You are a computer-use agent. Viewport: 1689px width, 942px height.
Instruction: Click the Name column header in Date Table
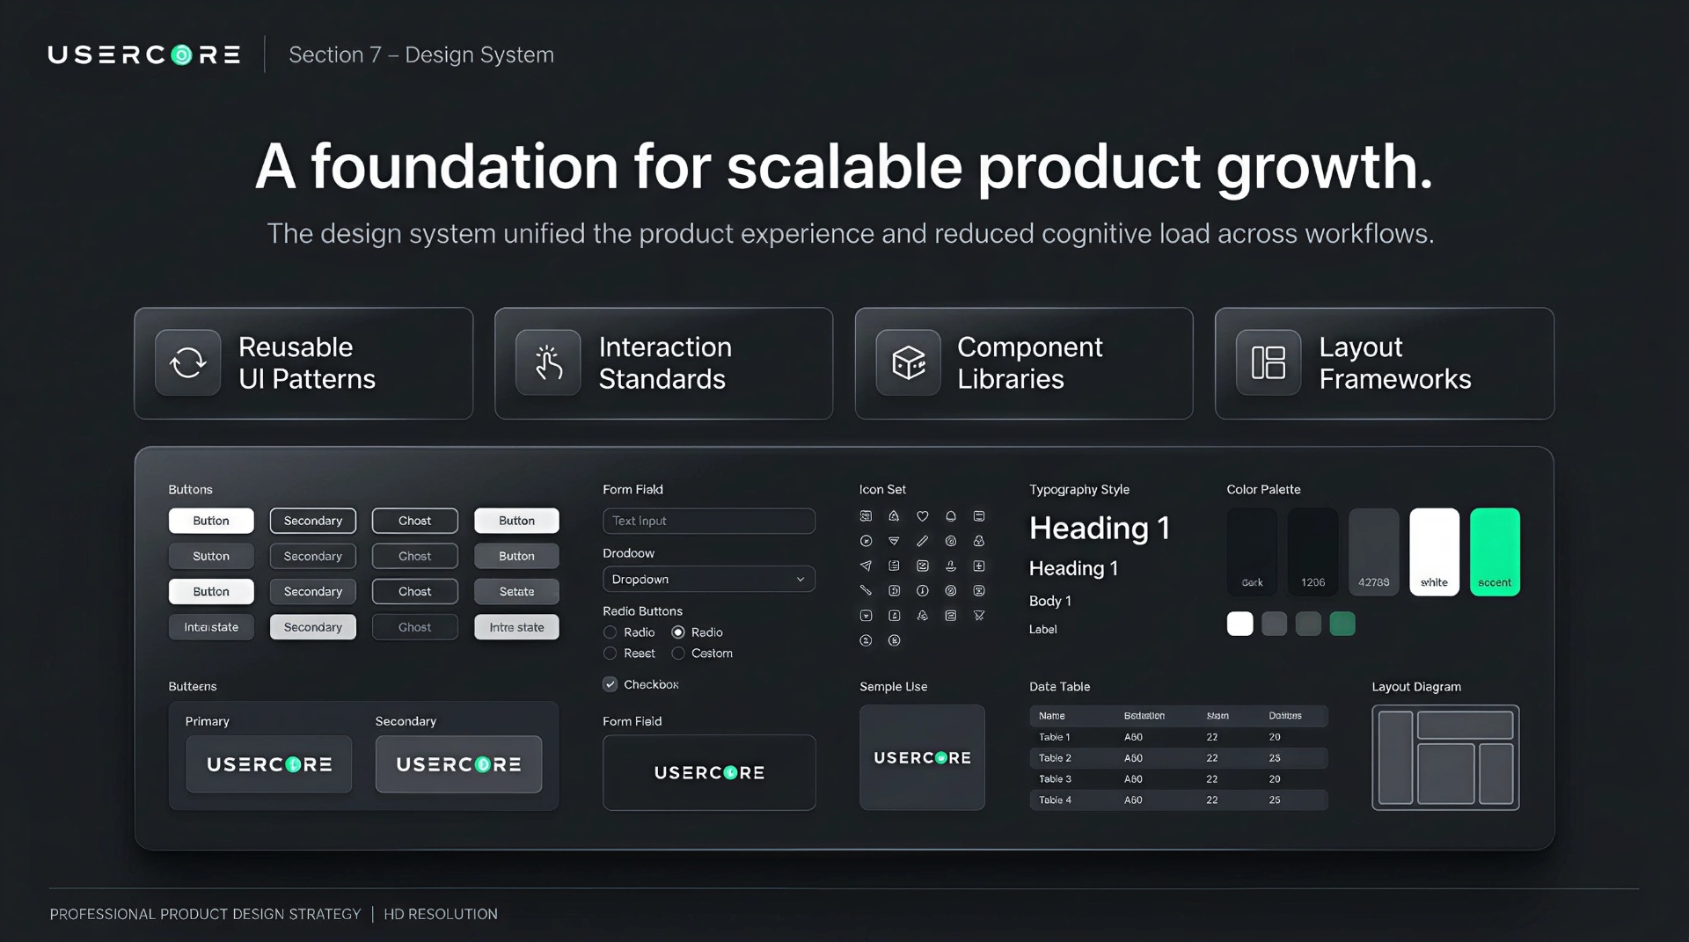(x=1051, y=716)
